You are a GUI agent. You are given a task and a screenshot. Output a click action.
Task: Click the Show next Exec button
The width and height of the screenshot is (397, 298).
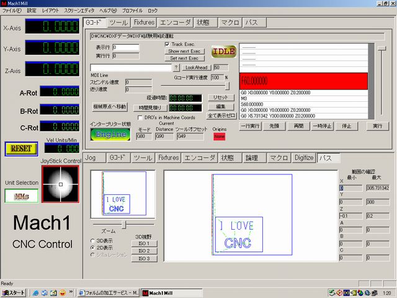click(x=184, y=51)
